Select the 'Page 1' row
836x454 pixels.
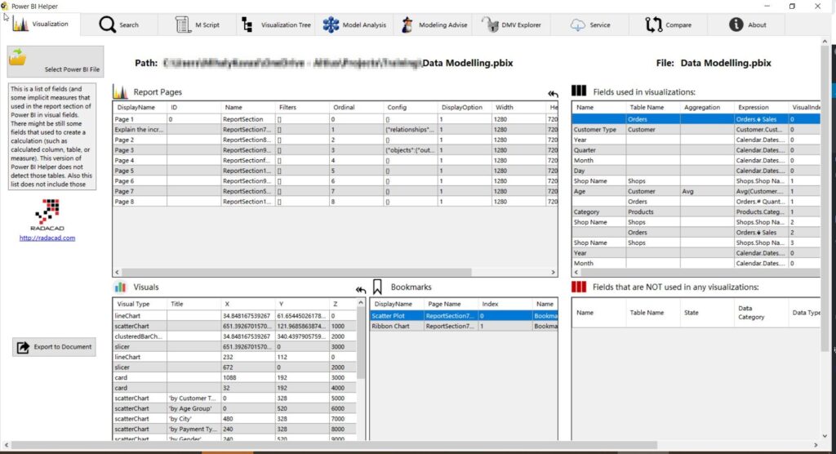pyautogui.click(x=335, y=119)
